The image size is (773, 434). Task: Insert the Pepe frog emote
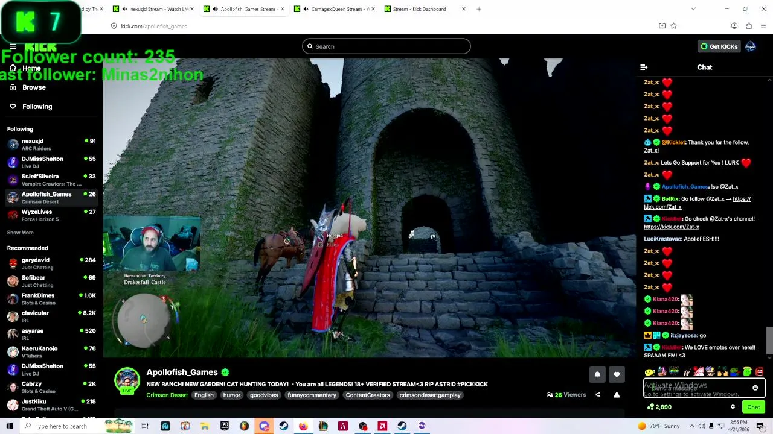[735, 372]
